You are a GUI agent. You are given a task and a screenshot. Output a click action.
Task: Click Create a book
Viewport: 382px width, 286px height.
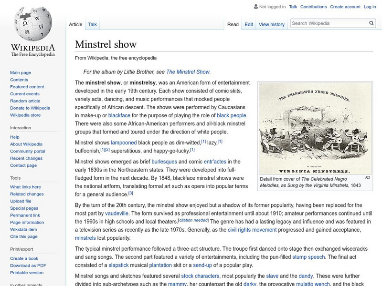pos(24,258)
